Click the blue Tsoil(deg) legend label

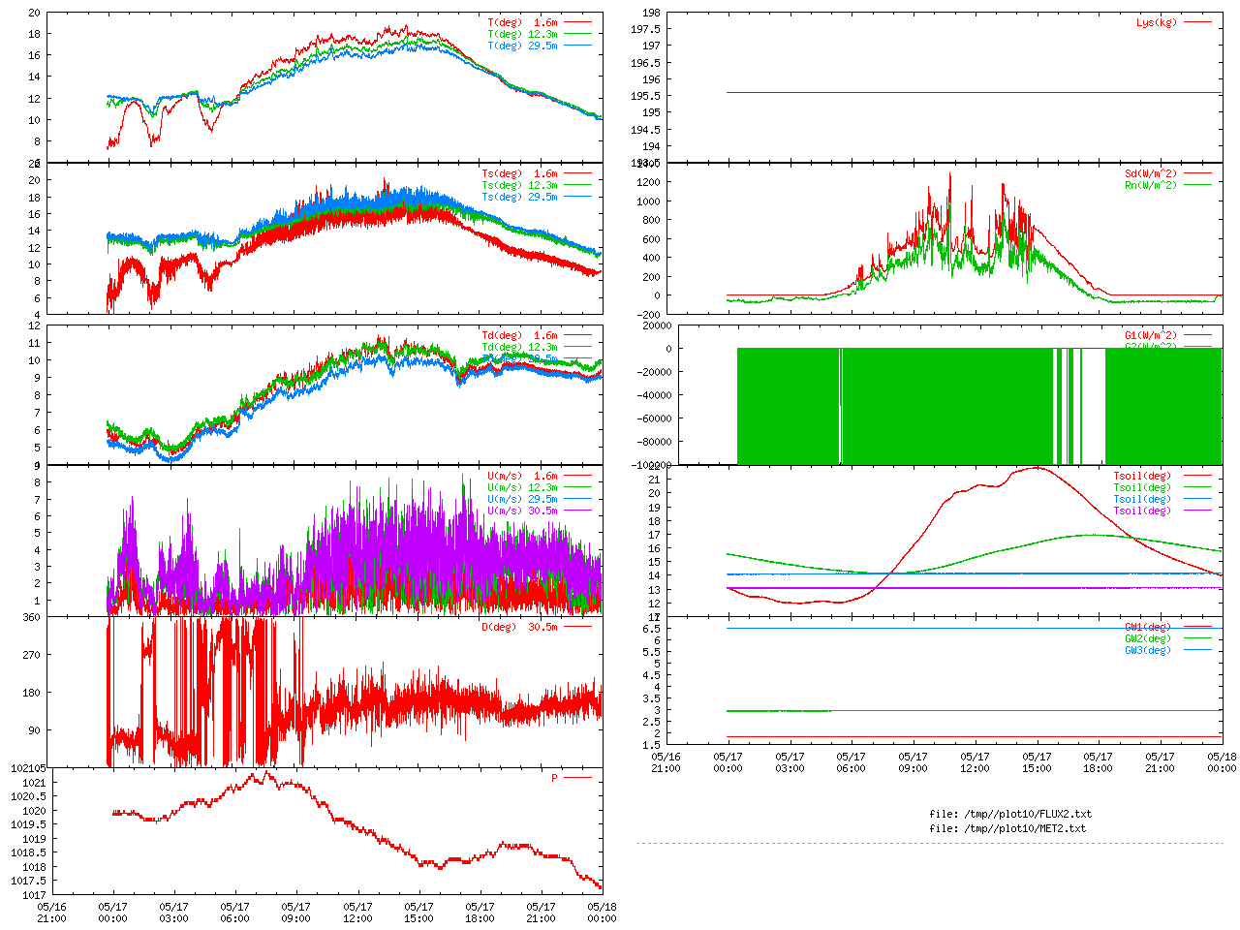tap(1142, 499)
